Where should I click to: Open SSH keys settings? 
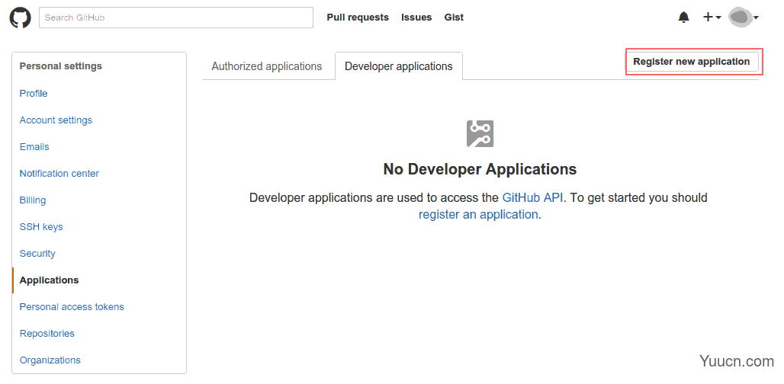coord(41,227)
